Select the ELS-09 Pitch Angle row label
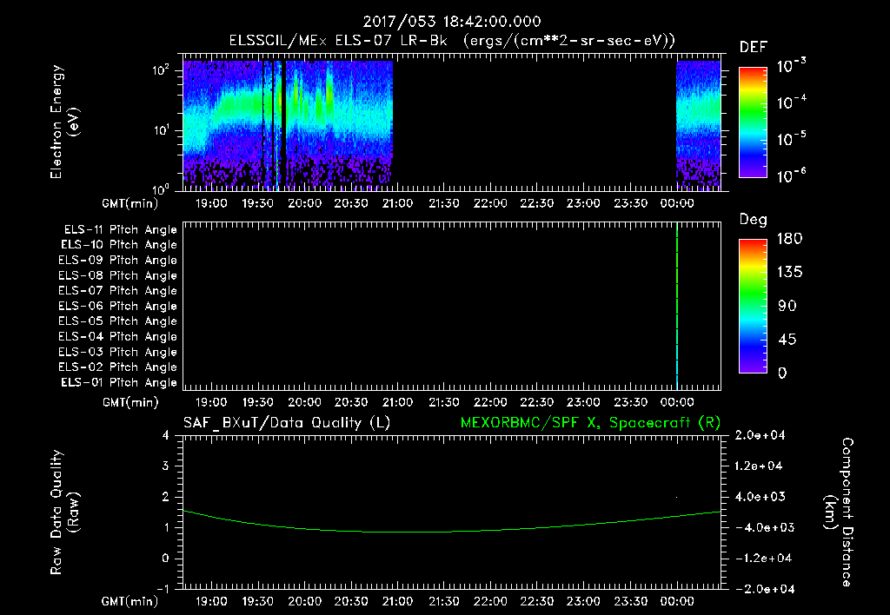Screen dimensions: 890x615 (x=118, y=261)
